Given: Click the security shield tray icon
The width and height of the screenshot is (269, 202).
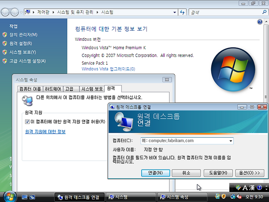Looking at the screenshot, I should coord(223,196).
